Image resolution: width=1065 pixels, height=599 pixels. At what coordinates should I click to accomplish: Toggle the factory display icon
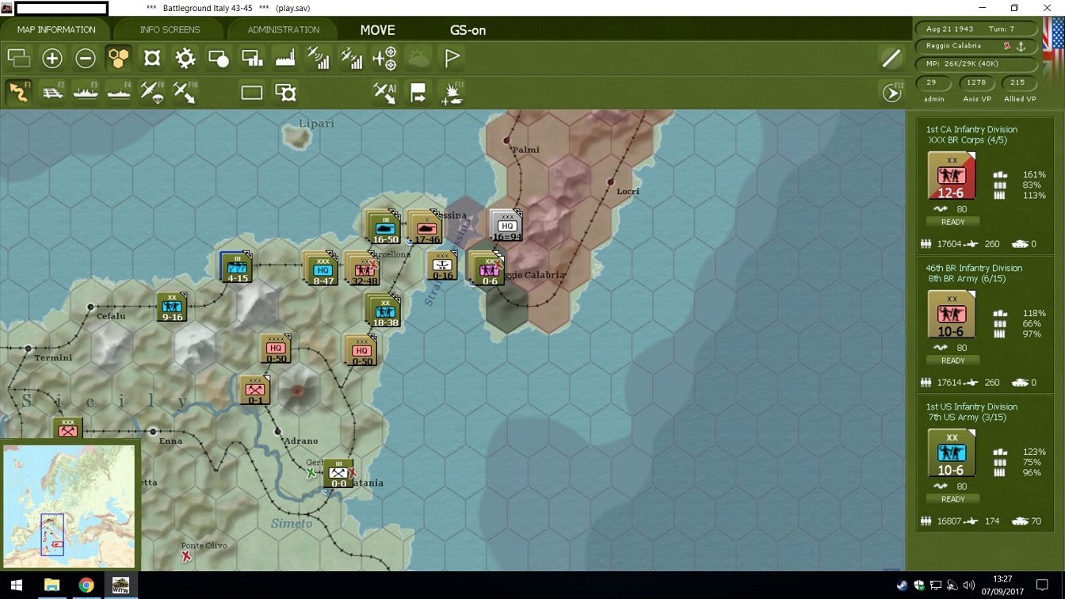pyautogui.click(x=285, y=58)
